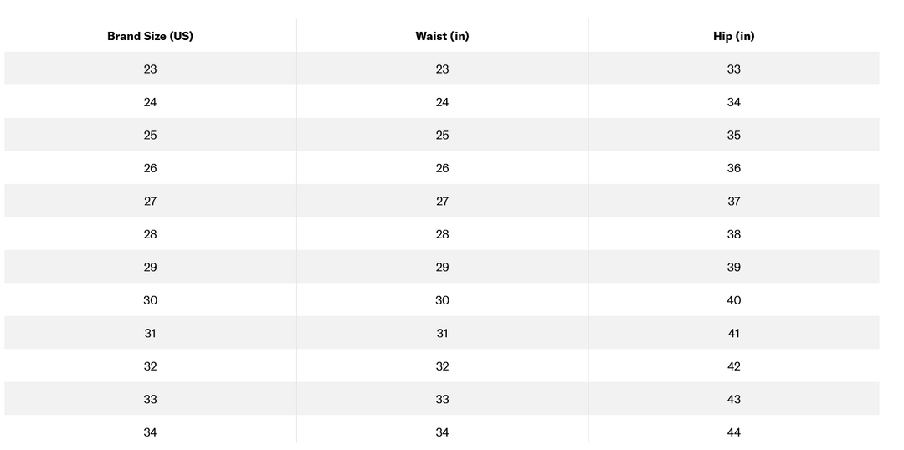Select brand size 31 cell

click(150, 334)
